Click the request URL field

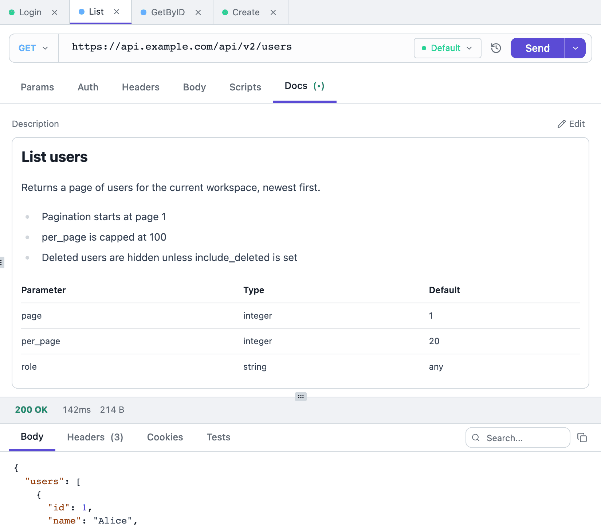236,47
